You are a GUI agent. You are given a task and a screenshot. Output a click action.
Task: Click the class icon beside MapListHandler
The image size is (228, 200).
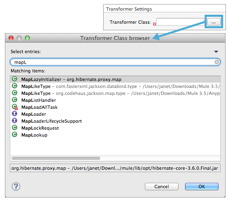click(15, 100)
